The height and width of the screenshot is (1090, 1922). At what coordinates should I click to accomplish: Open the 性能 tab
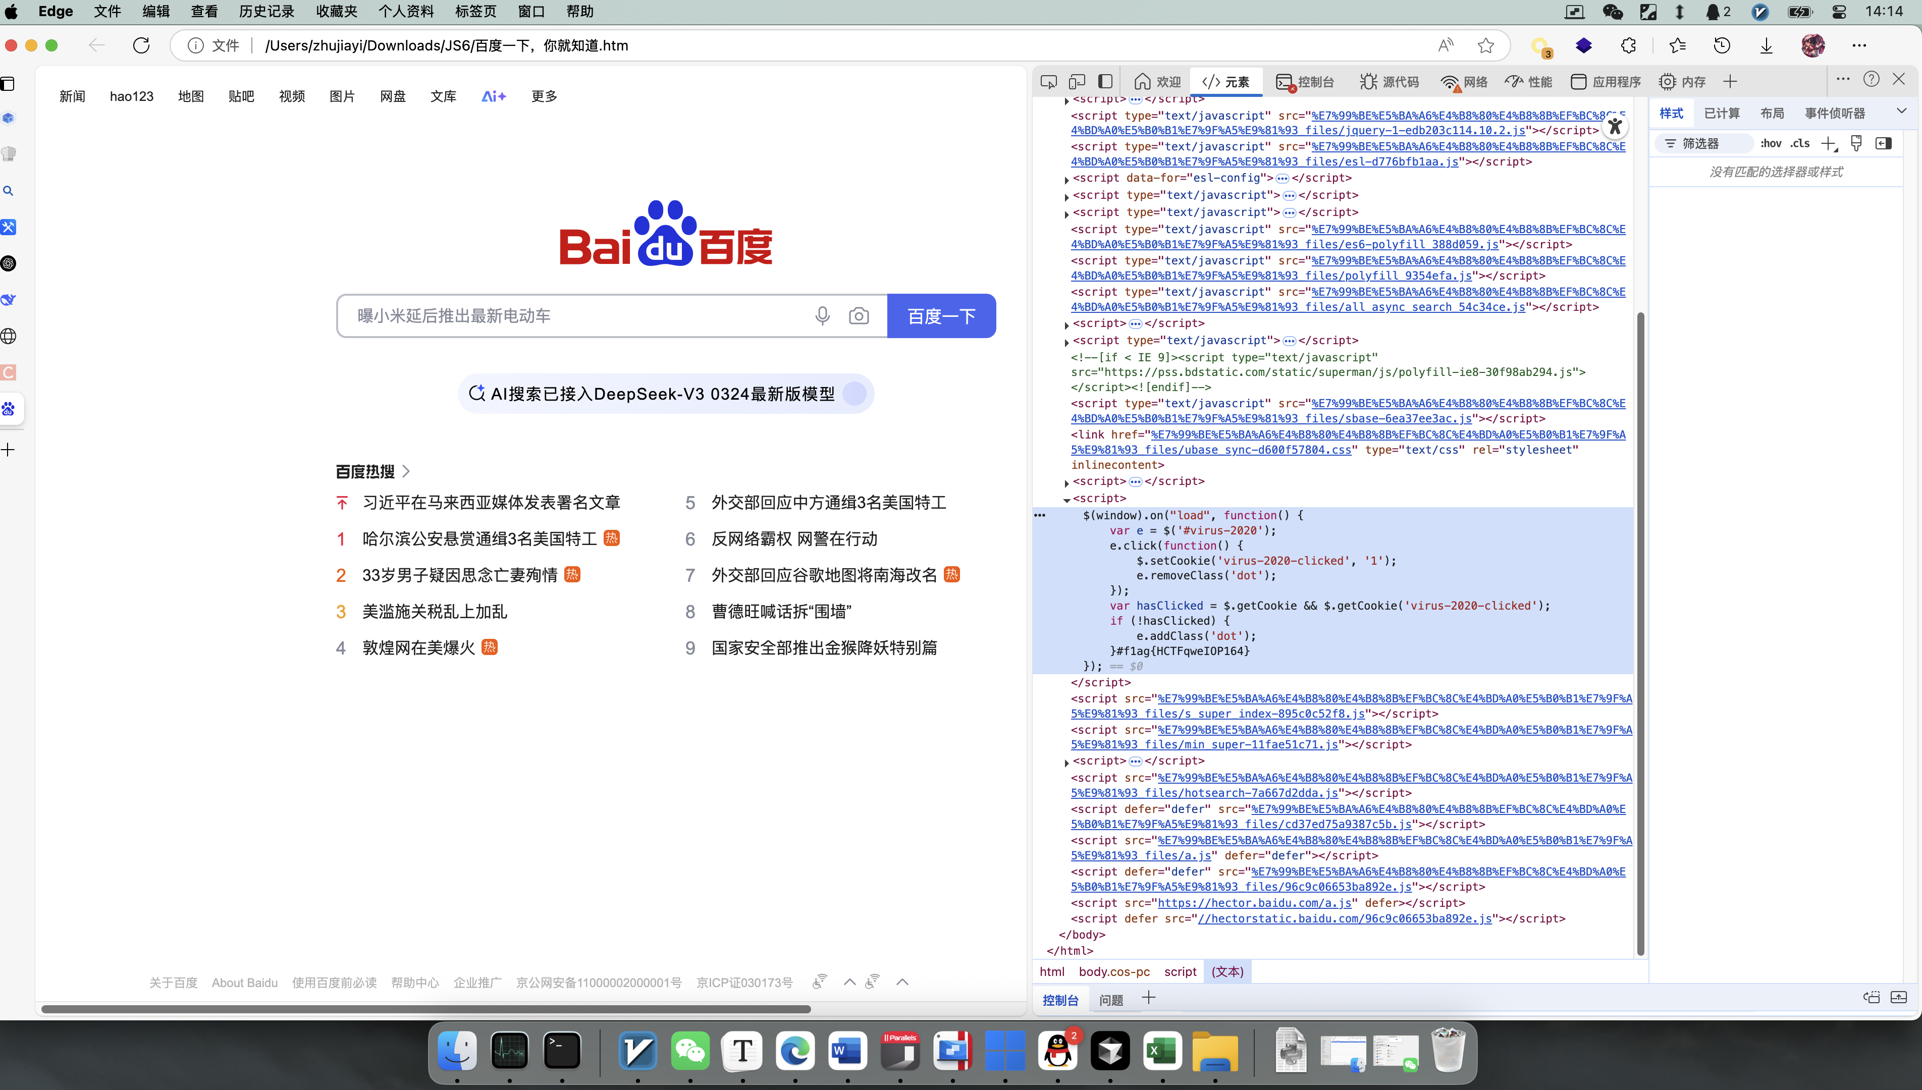pyautogui.click(x=1529, y=82)
